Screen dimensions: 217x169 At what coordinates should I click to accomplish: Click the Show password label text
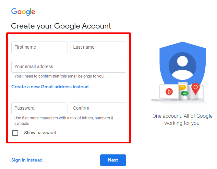40,133
